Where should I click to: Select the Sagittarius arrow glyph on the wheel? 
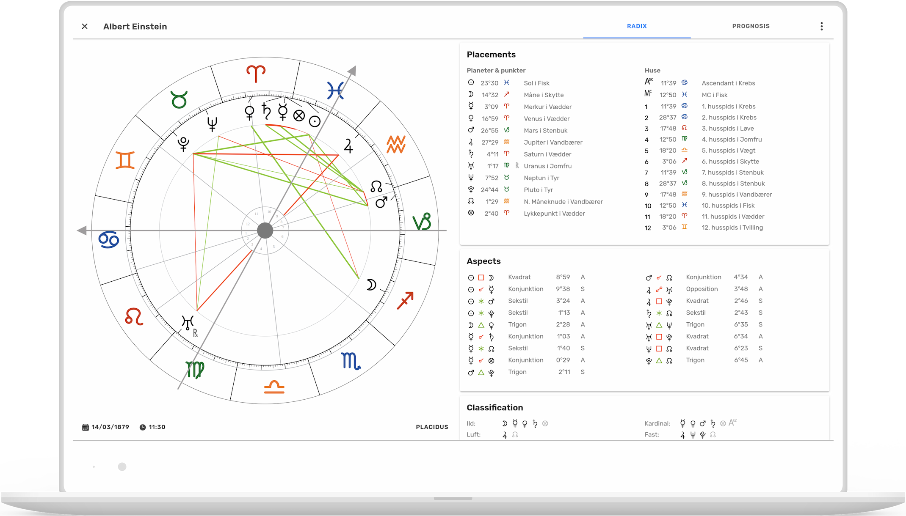405,300
